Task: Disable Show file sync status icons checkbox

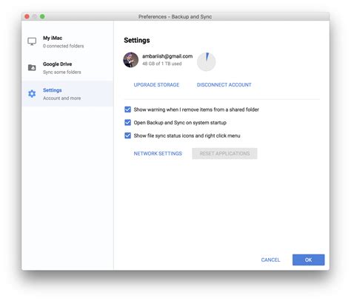Action: pos(127,135)
